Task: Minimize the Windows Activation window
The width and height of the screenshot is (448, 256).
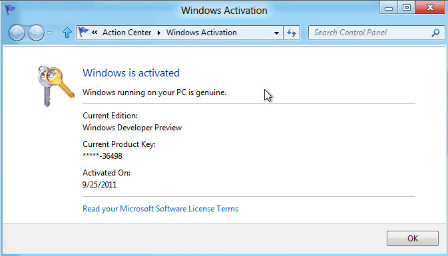Action: 389,8
